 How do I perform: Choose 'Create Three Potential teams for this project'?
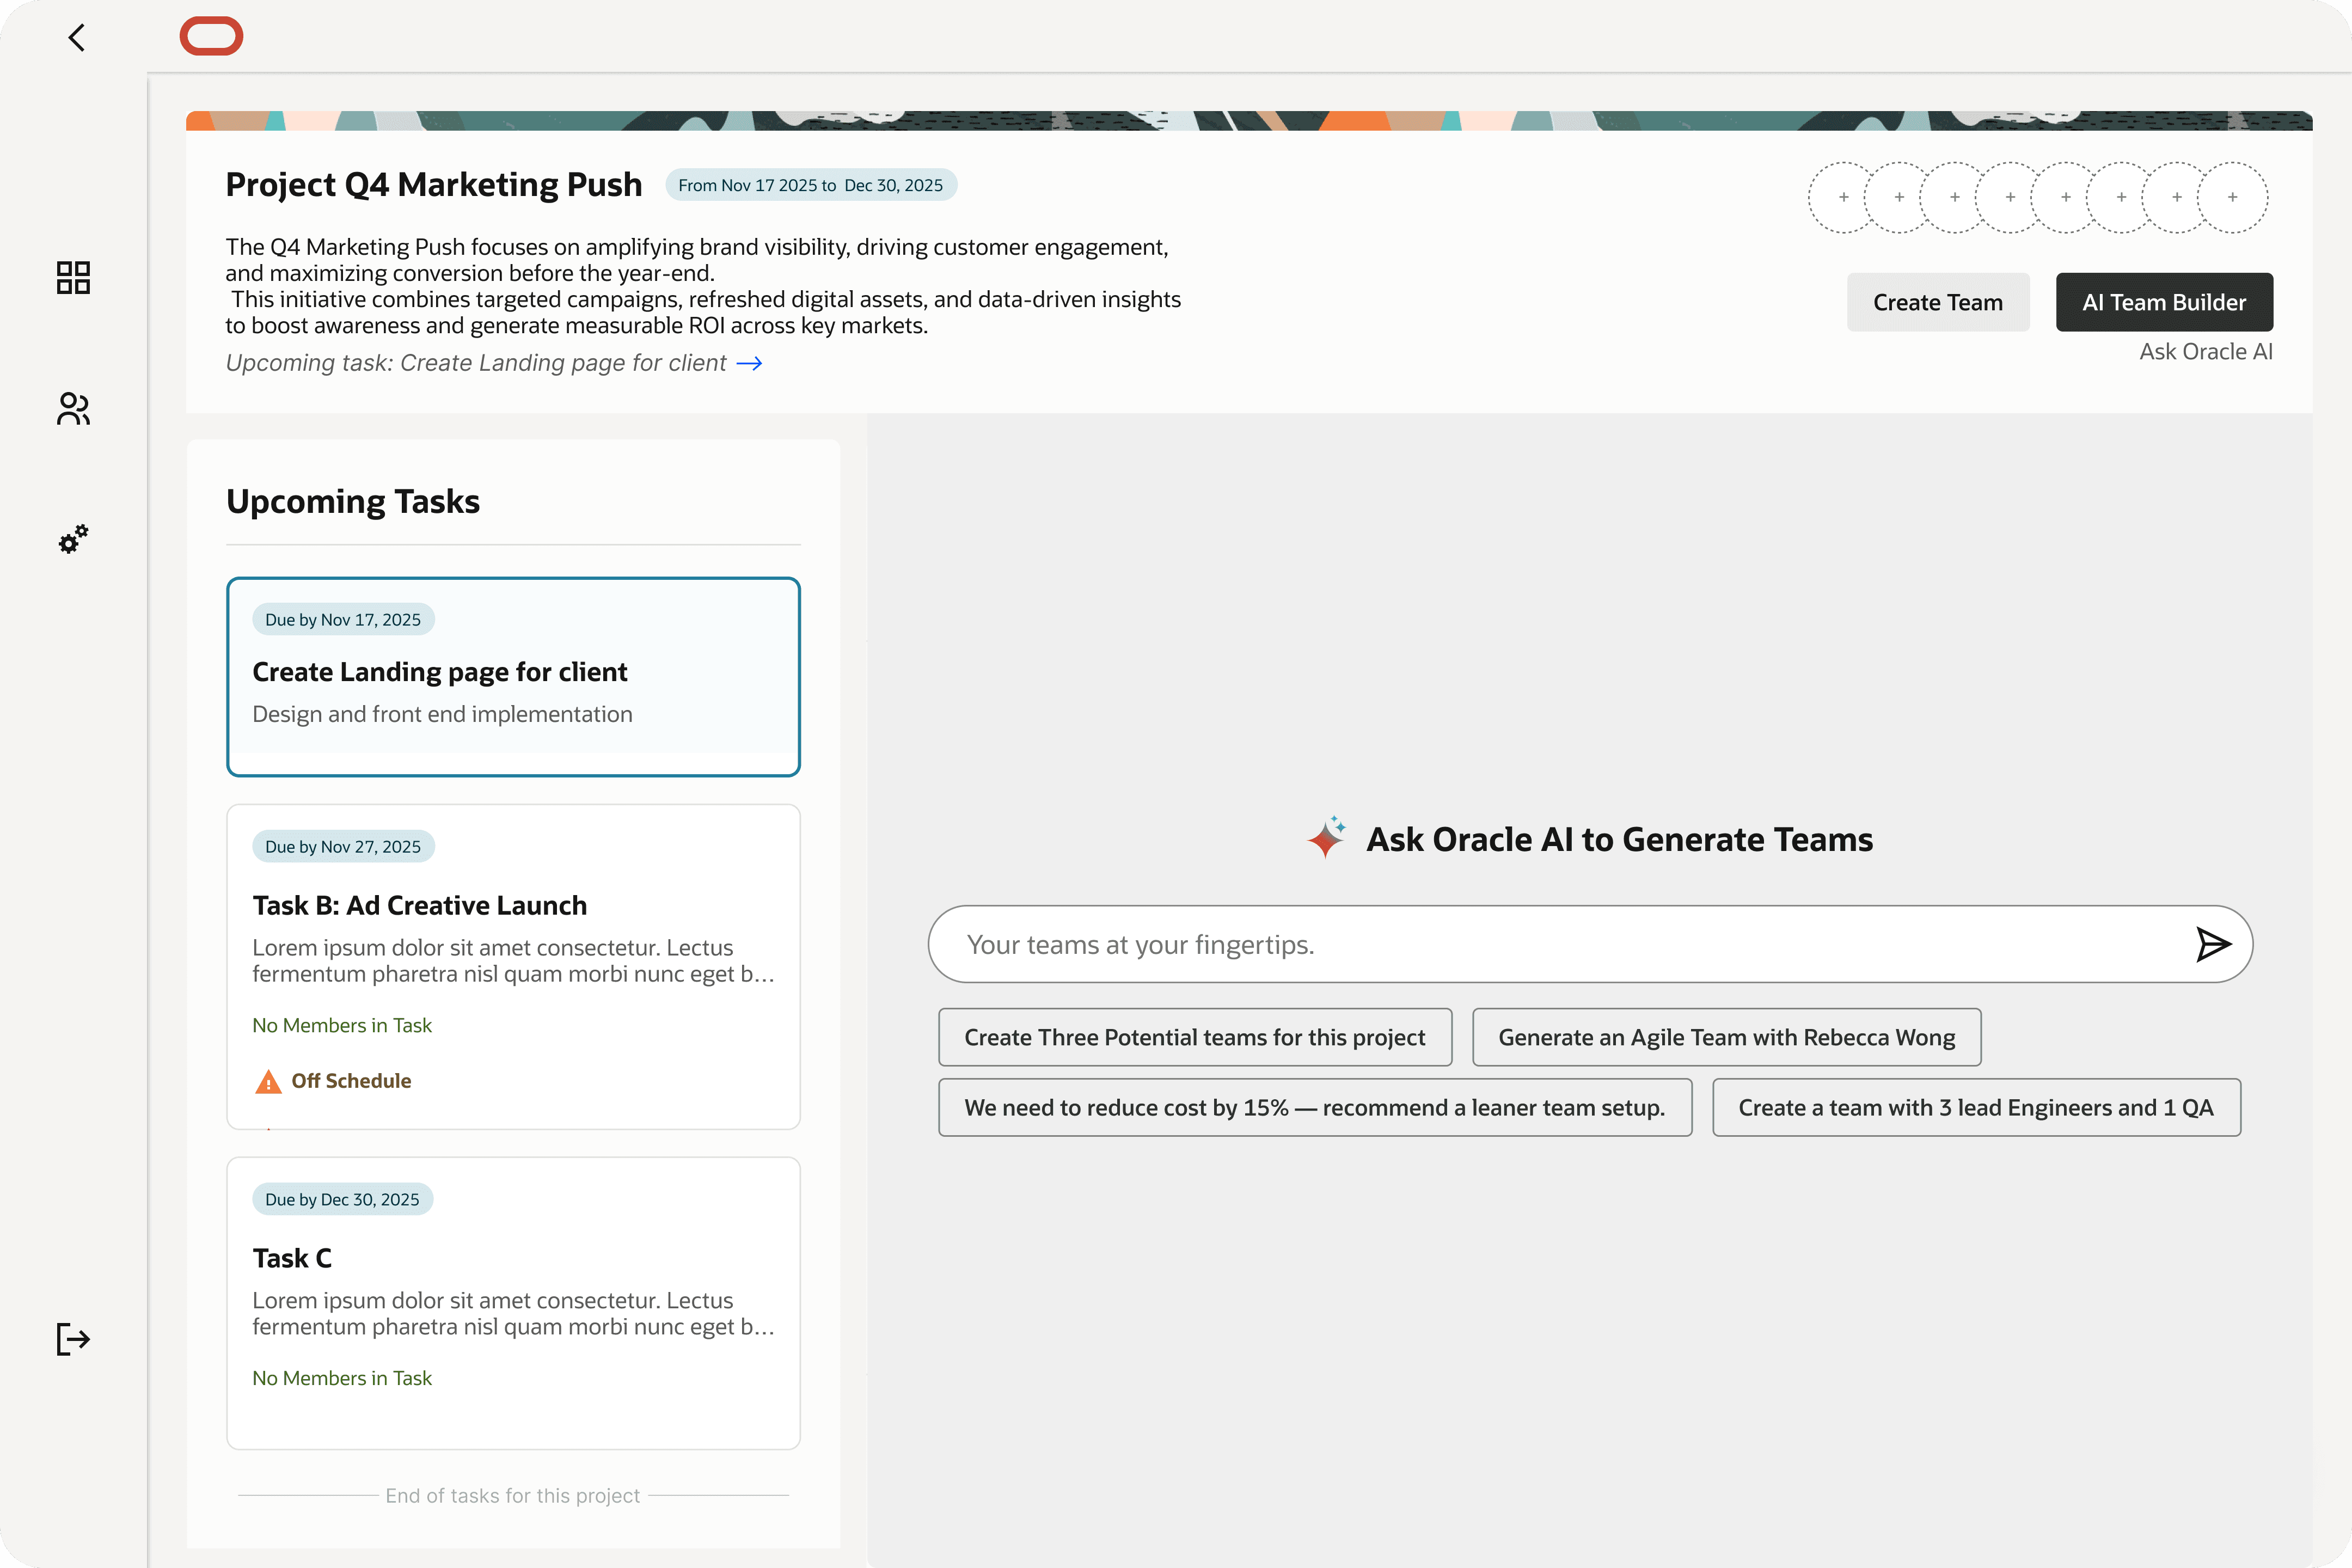[1194, 1037]
